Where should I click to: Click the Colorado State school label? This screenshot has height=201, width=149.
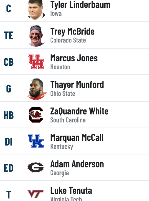pos(68,40)
